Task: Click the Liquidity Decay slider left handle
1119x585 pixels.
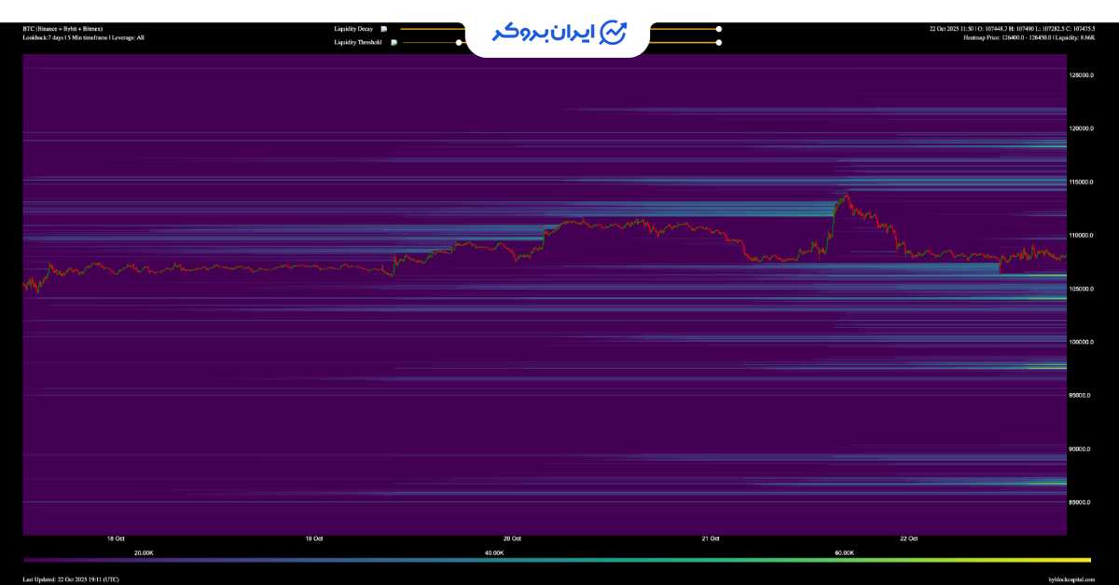Action: pos(459,29)
